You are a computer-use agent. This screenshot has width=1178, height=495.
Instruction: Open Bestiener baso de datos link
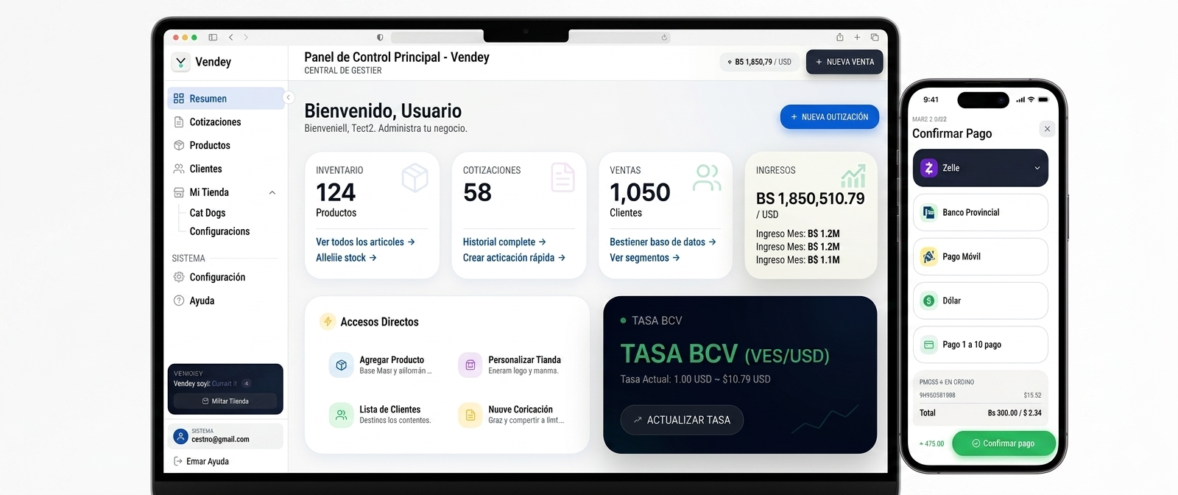[x=663, y=242]
